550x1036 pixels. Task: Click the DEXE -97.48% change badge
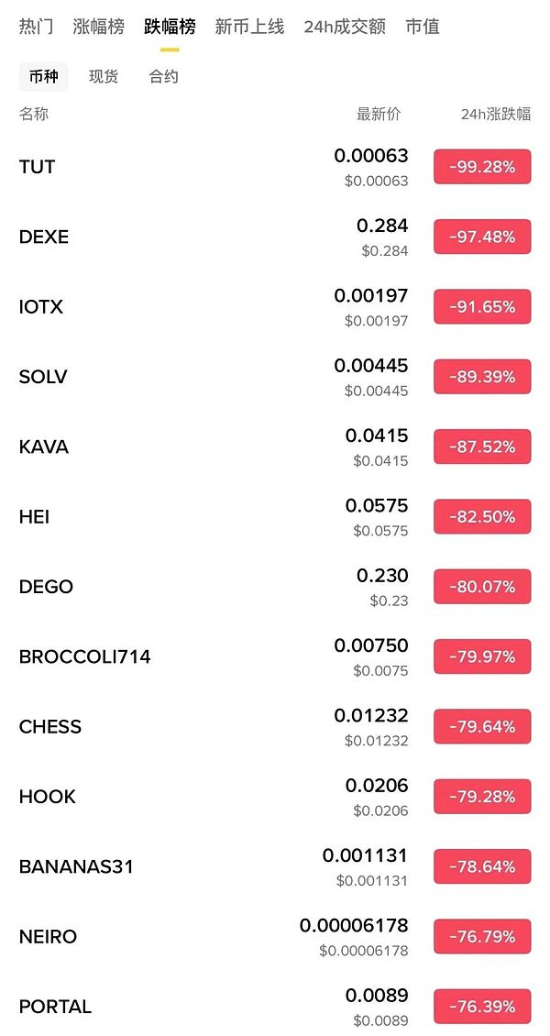pyautogui.click(x=482, y=237)
